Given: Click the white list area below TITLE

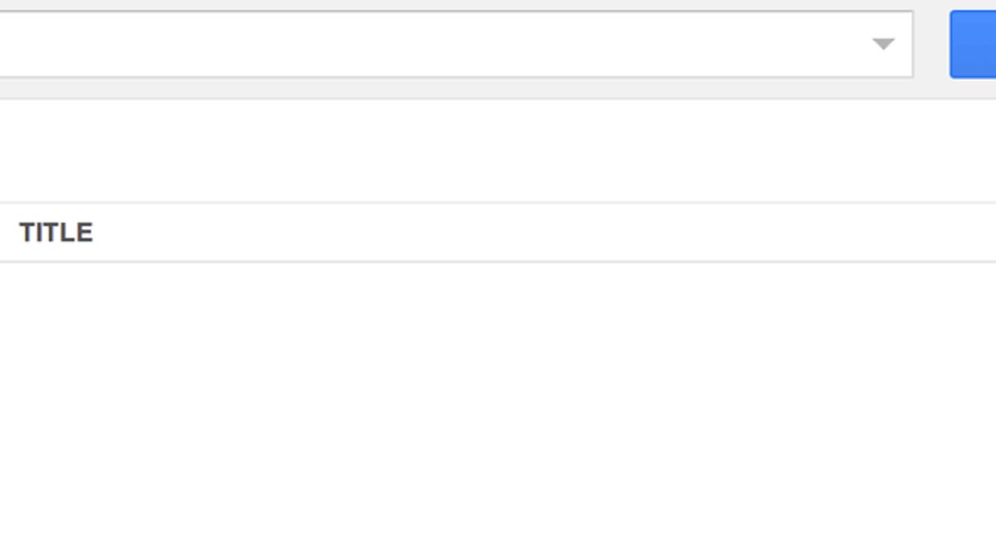Looking at the screenshot, I should (498, 373).
